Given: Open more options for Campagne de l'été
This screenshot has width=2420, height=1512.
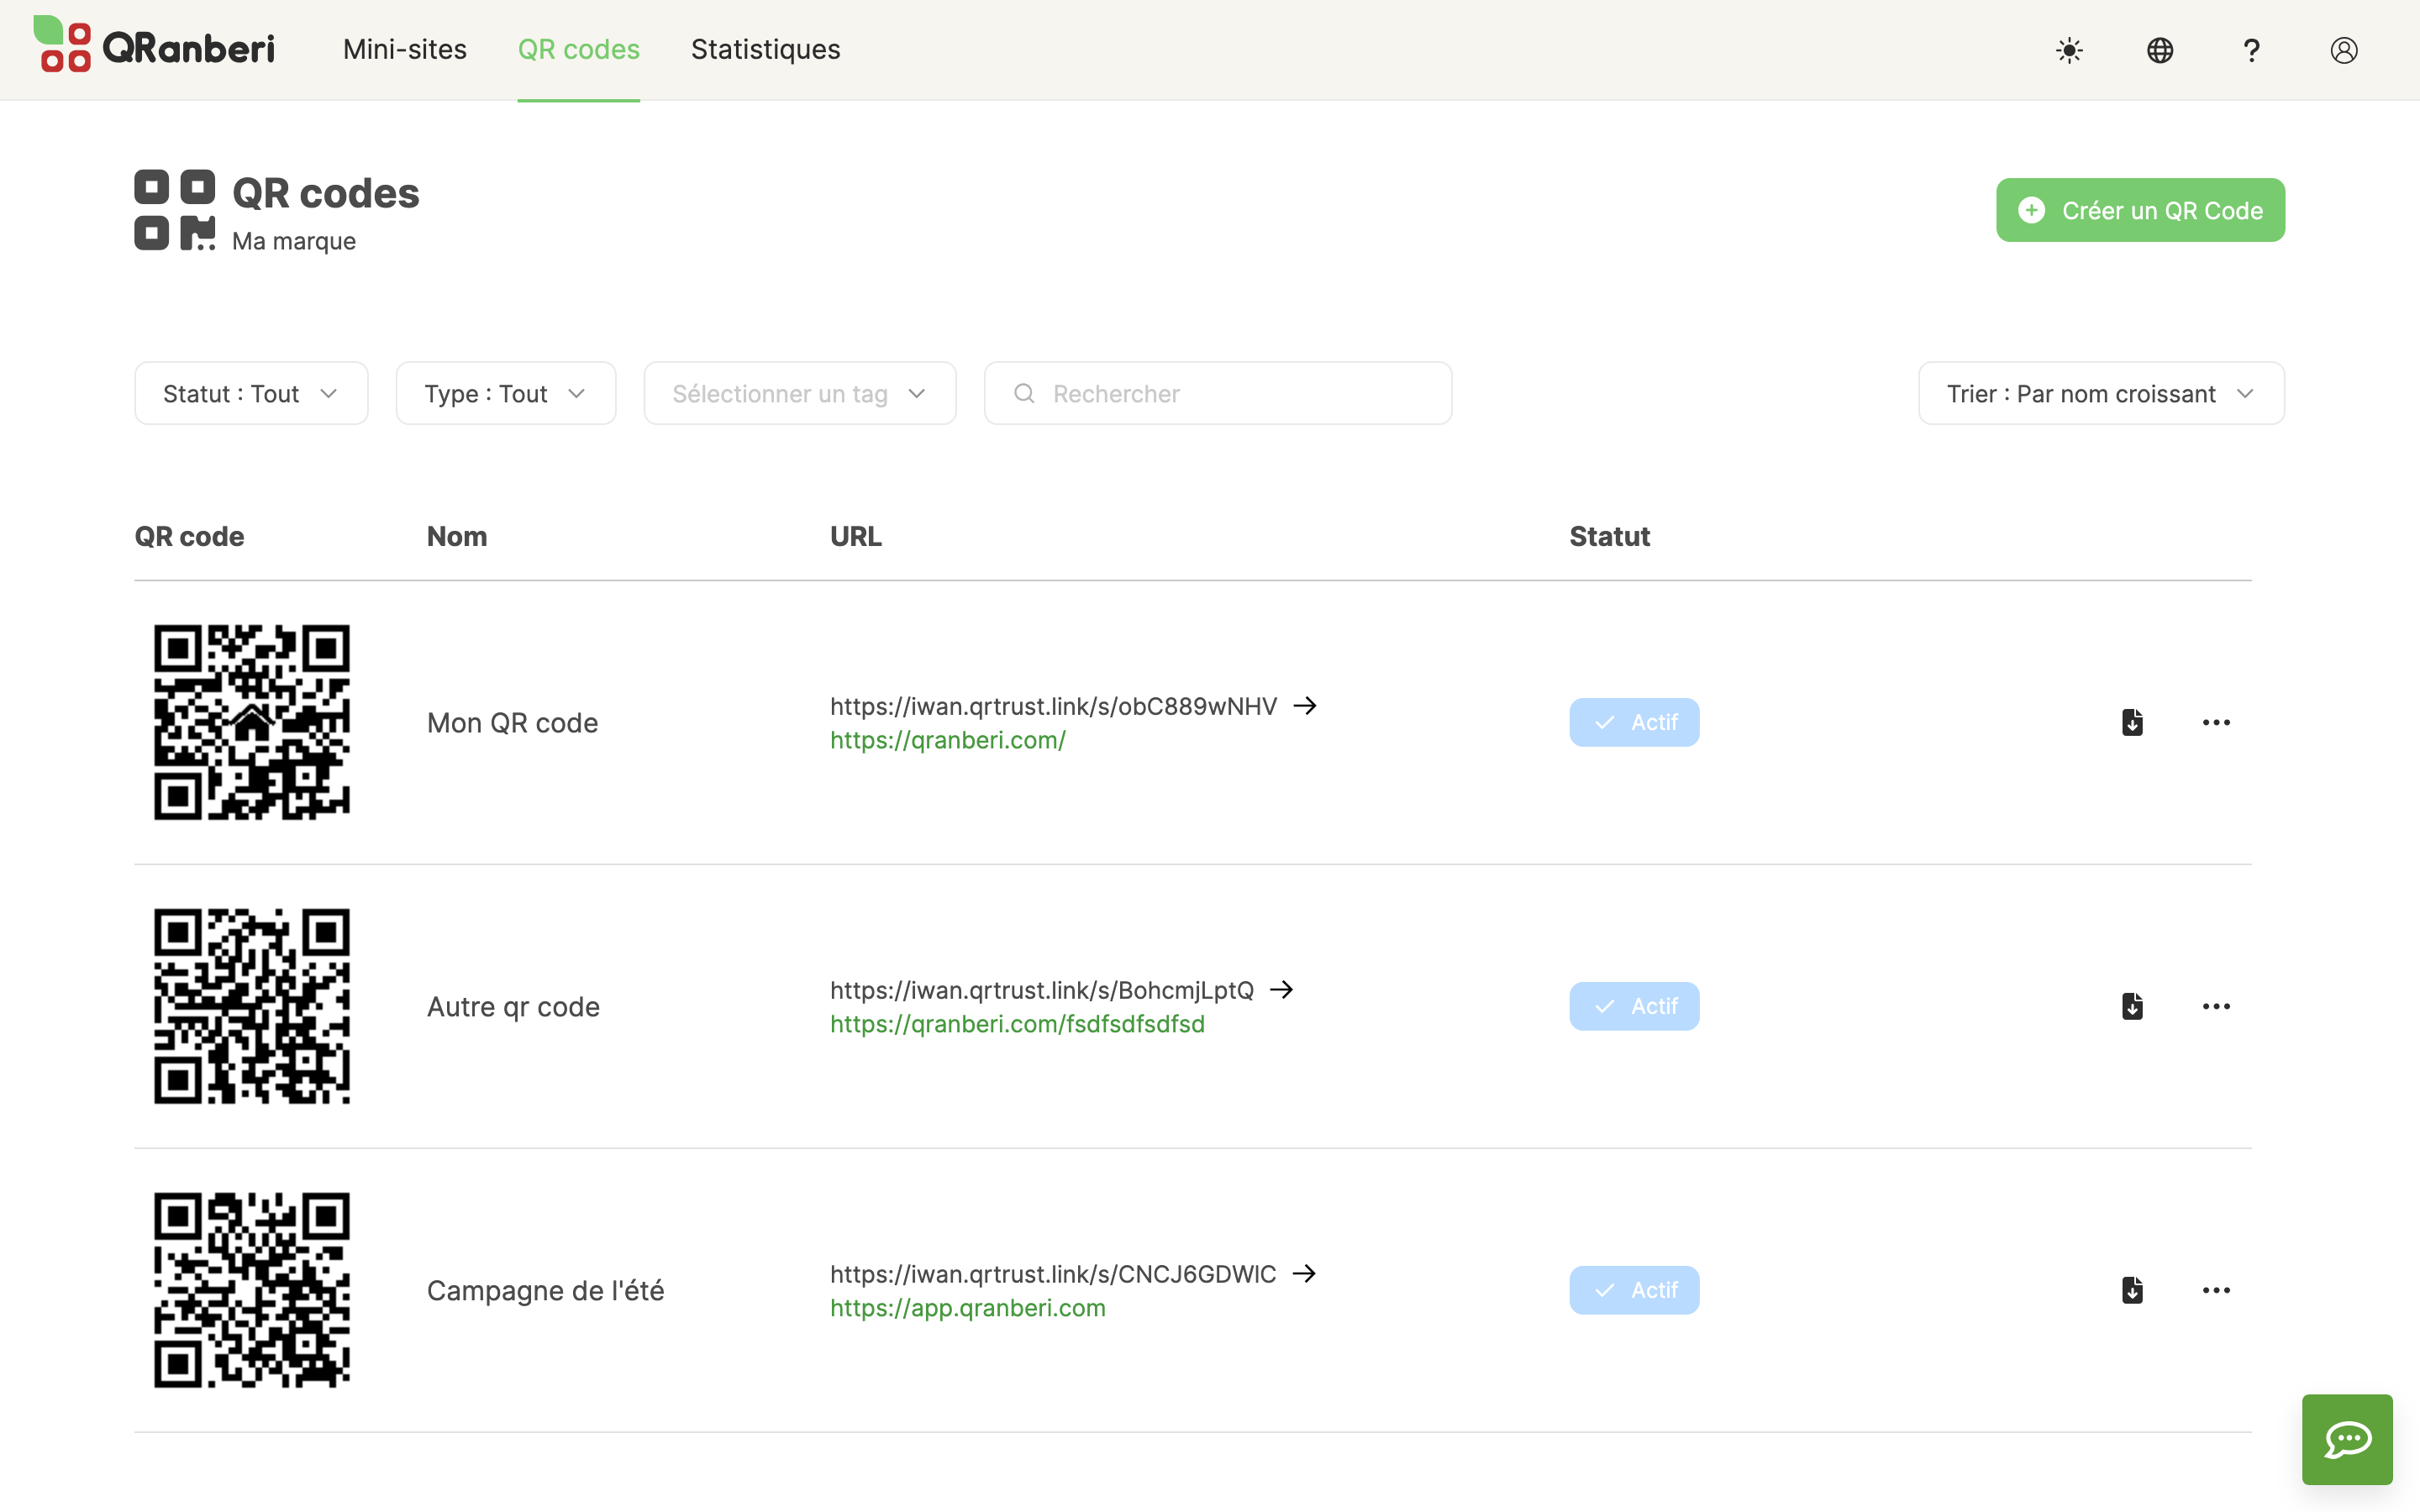Looking at the screenshot, I should pos(2216,1290).
